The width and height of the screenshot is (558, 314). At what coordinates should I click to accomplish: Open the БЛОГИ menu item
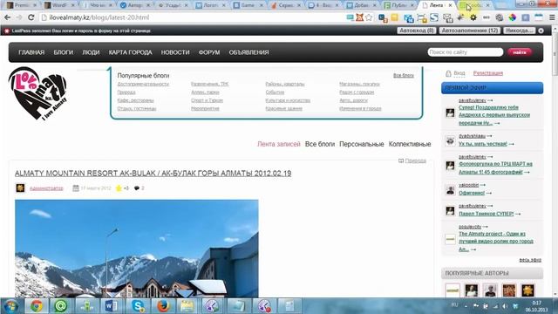click(x=64, y=52)
